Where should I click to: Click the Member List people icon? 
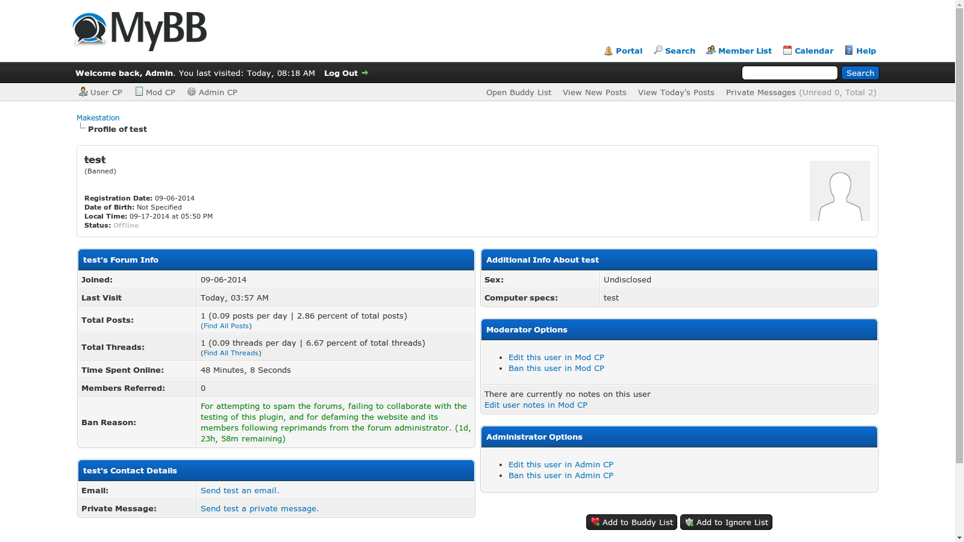point(711,50)
